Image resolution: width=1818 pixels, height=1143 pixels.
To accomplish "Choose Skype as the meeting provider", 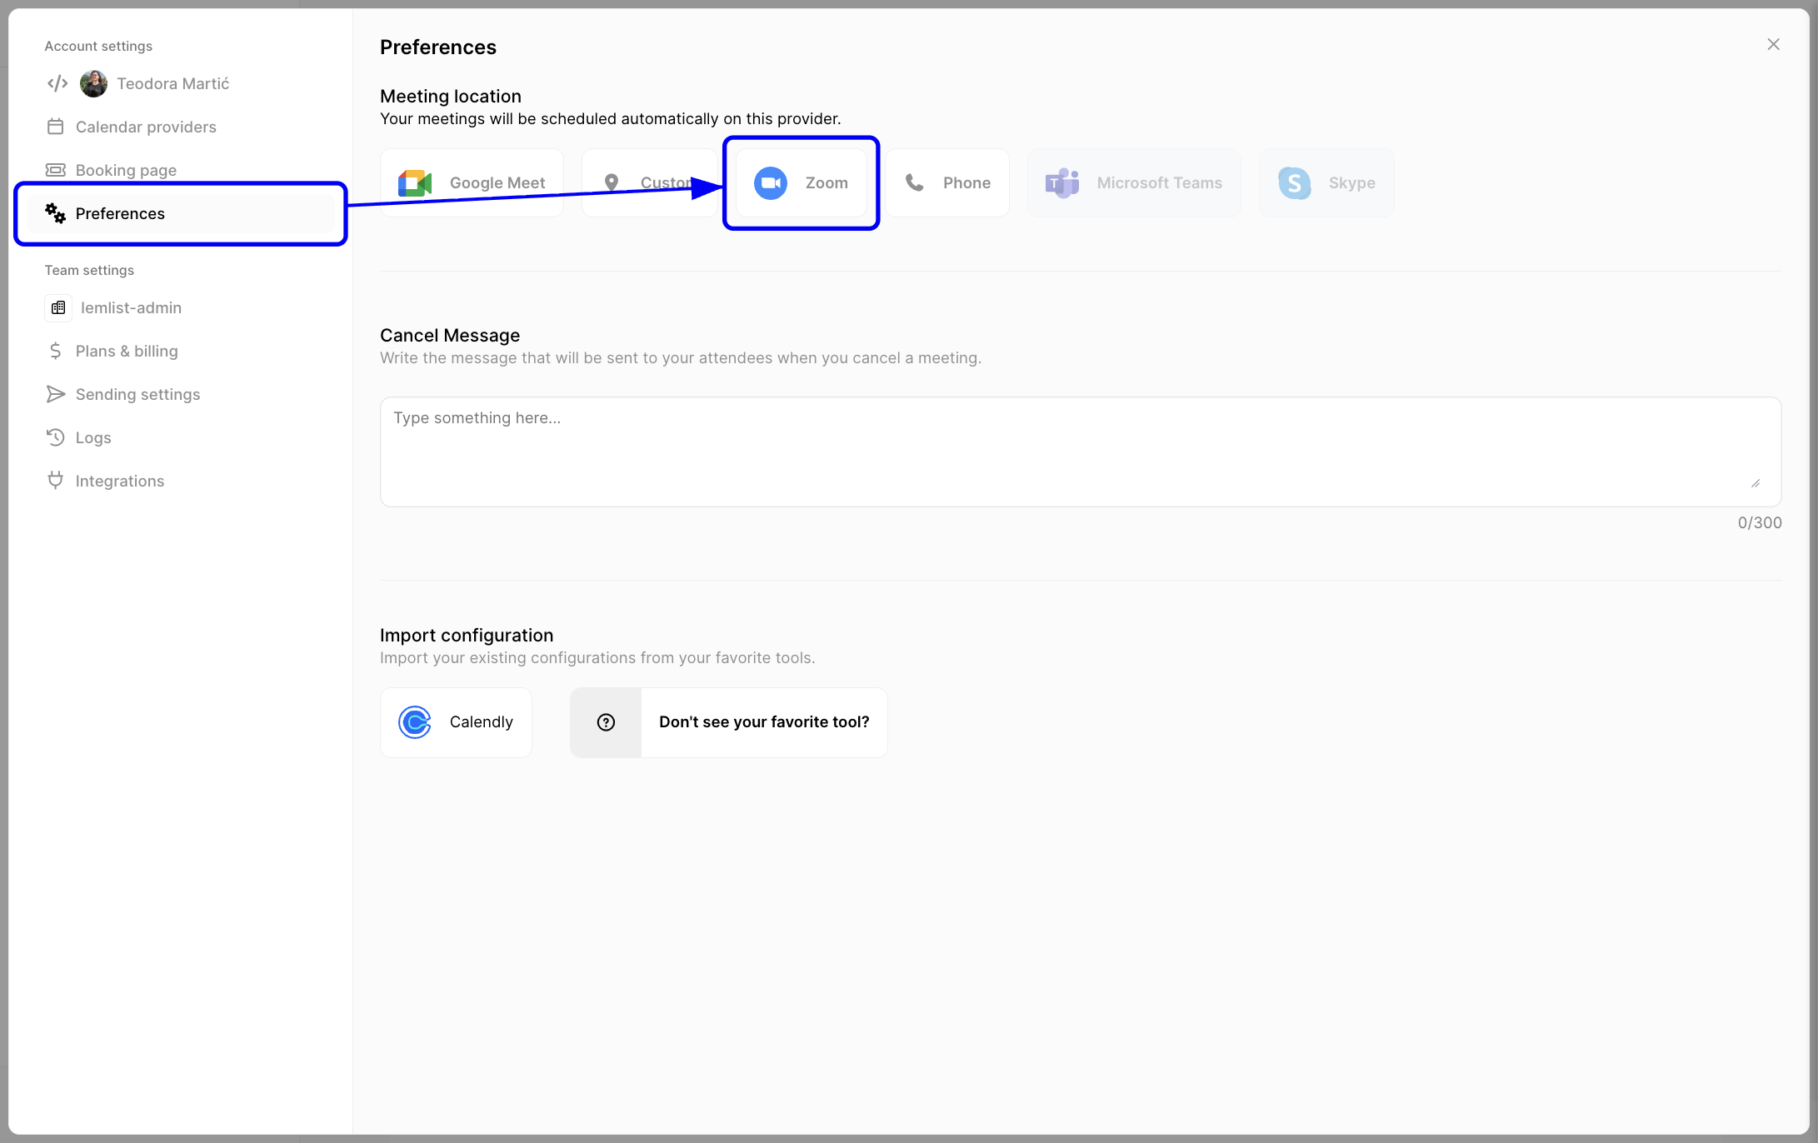I will [1326, 182].
